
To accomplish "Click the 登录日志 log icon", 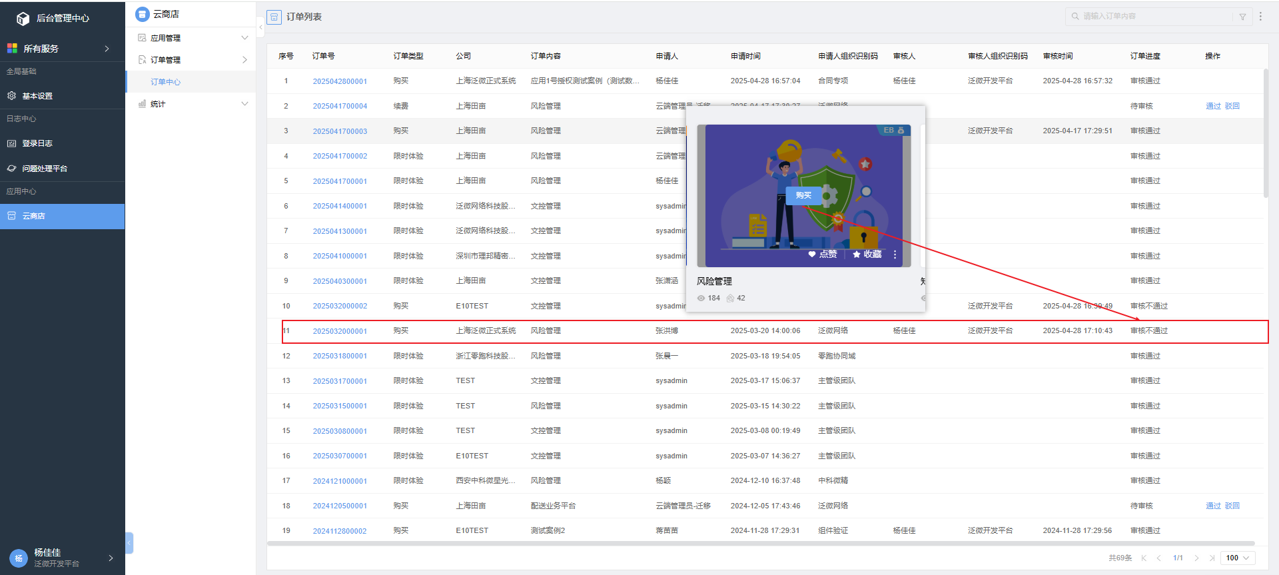I will point(11,143).
